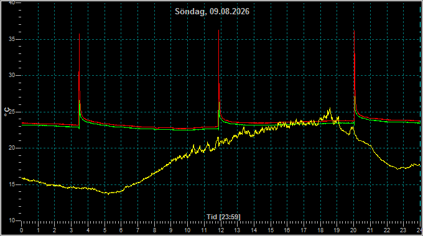Click the Tid [23:59] time label
The image size is (423, 236).
(223, 217)
